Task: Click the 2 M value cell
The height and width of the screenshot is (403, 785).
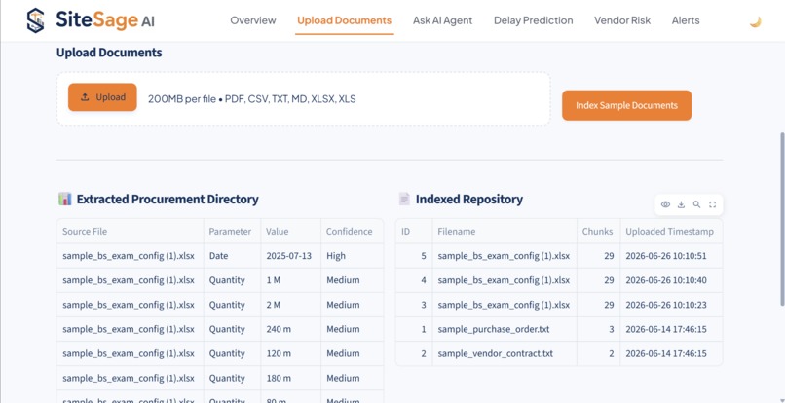Action: point(290,305)
